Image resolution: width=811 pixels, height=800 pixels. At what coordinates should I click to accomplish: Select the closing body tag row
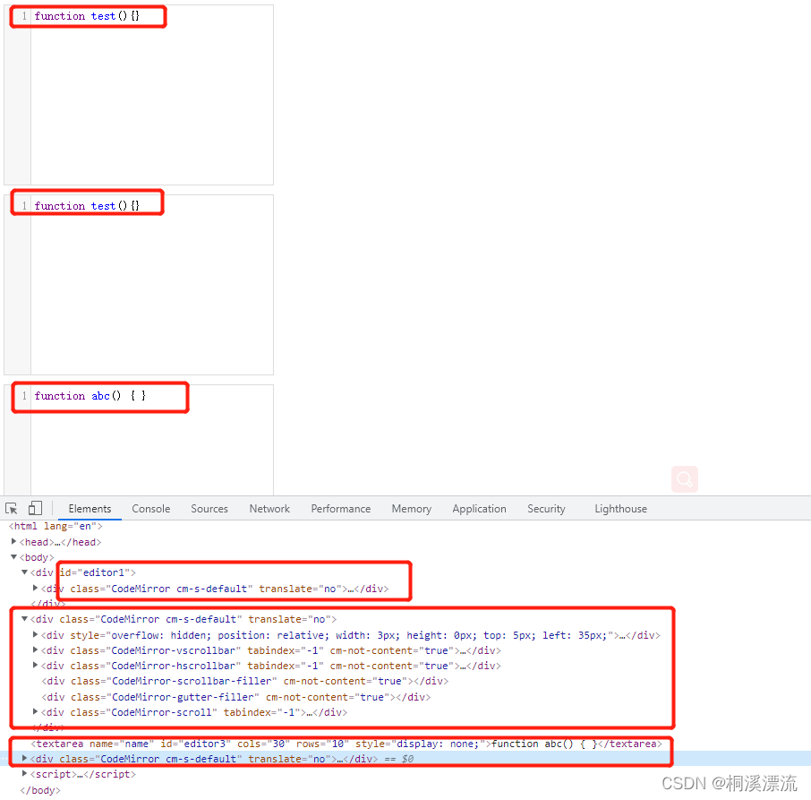tap(40, 790)
